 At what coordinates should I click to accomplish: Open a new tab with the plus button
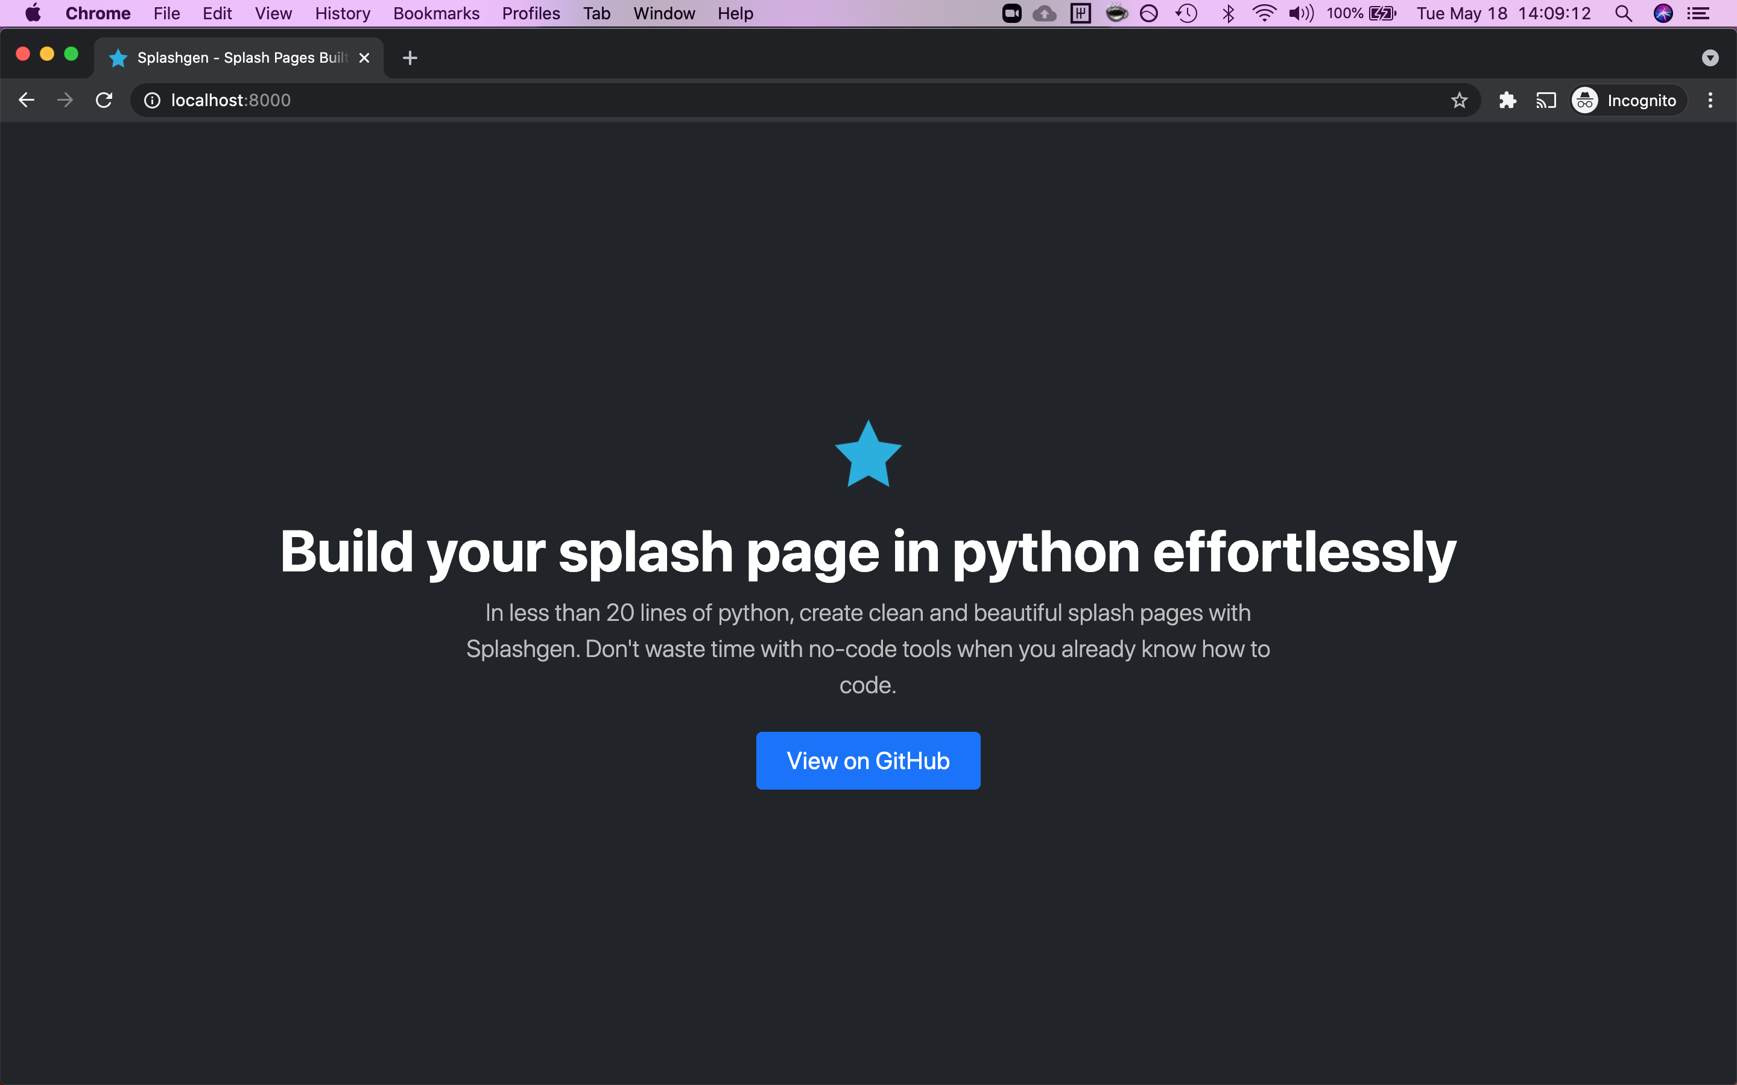click(410, 56)
